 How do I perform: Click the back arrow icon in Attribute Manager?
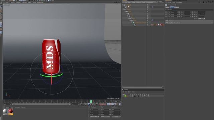click(x=199, y=2)
